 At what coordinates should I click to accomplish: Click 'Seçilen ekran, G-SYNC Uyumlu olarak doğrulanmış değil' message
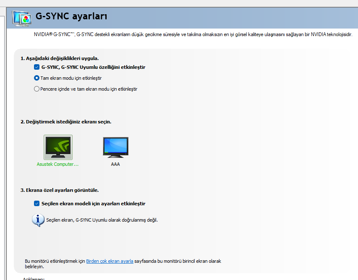tap(102, 220)
